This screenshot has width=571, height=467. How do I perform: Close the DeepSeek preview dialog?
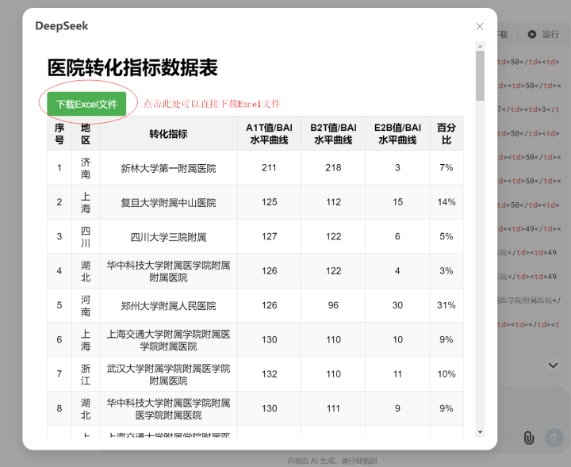coord(480,26)
